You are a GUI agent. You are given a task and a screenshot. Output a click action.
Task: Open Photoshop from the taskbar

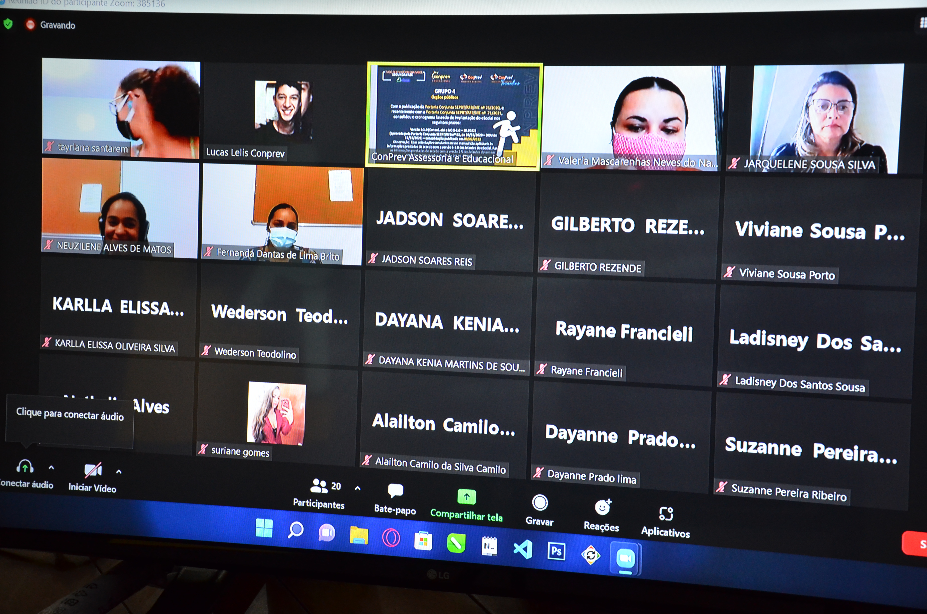coord(556,551)
